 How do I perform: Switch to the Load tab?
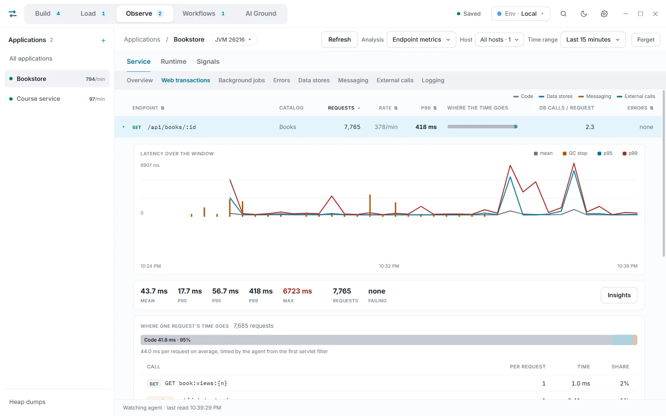[93, 14]
